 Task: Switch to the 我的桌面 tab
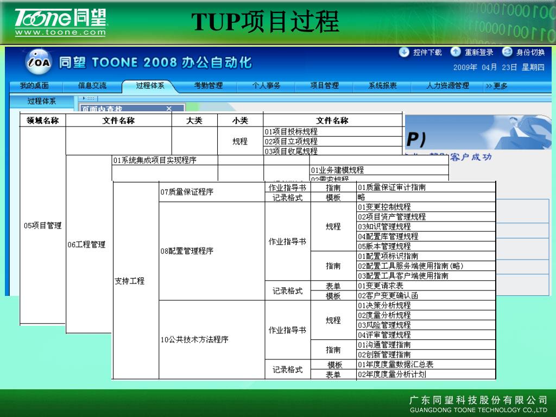tap(34, 85)
